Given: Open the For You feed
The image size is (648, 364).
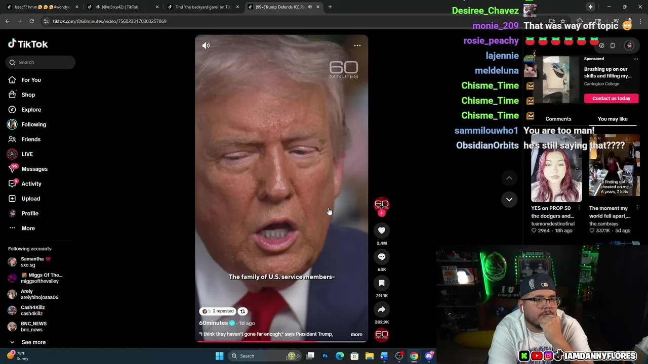Looking at the screenshot, I should coord(31,80).
